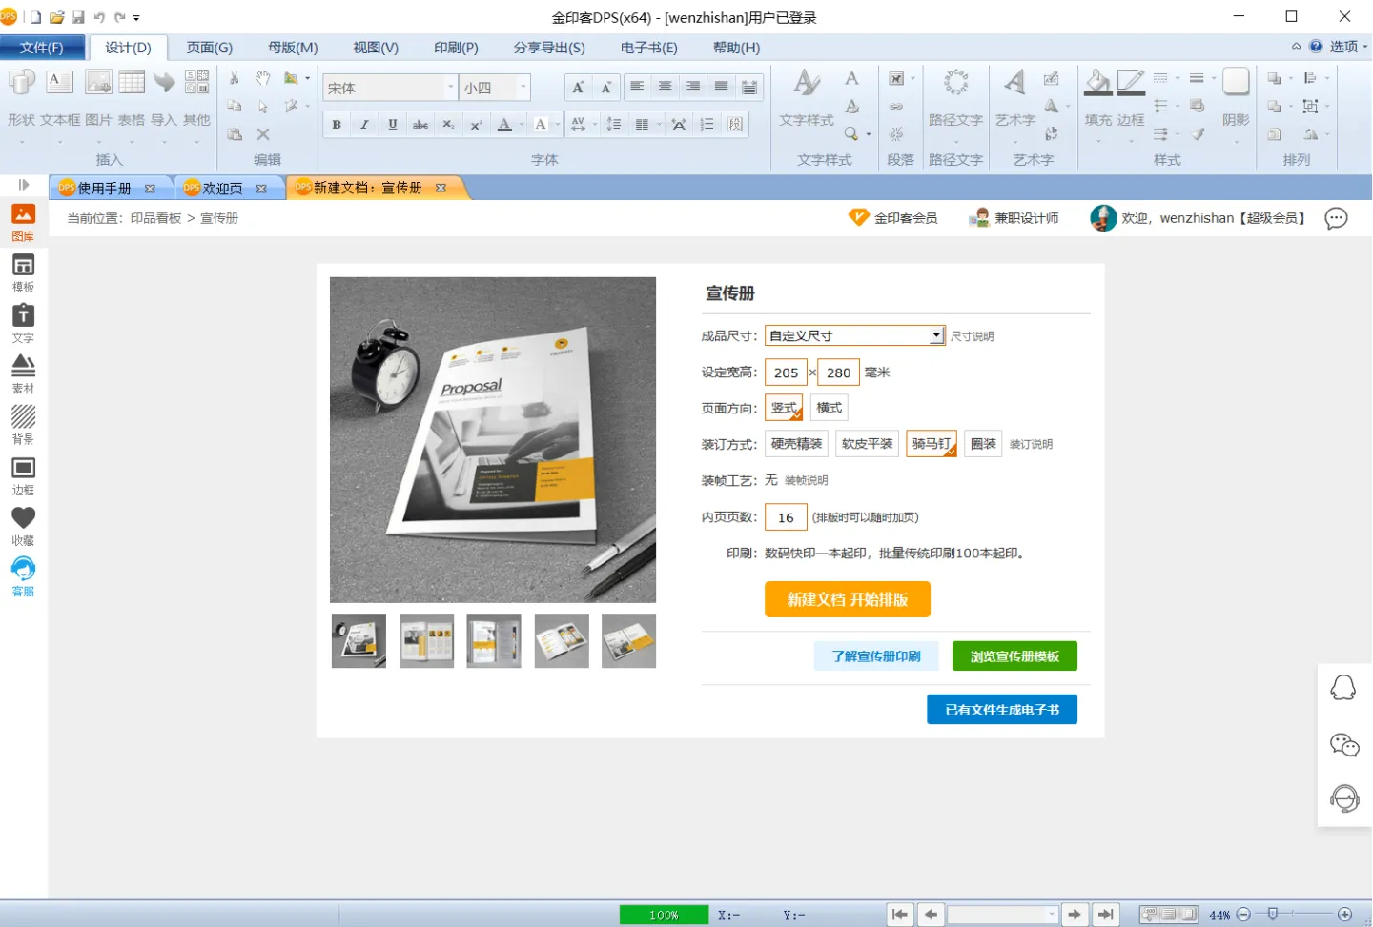Open the 页面(G) menu tab

(x=209, y=48)
